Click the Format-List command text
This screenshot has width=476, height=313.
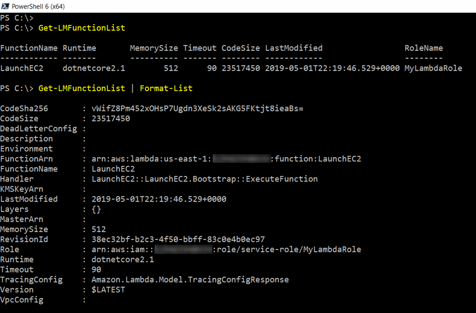coord(166,88)
